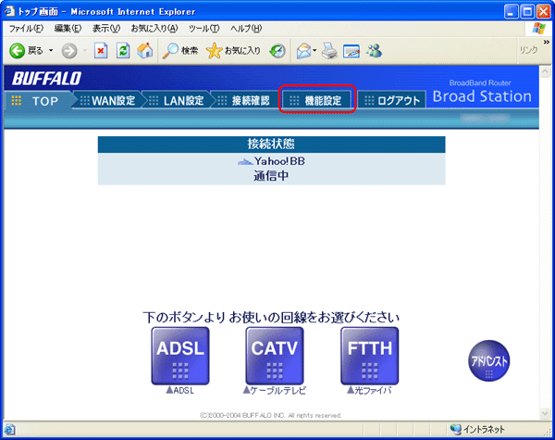The width and height of the screenshot is (555, 440).
Task: Click the ▲ADSL caption
Action: (180, 390)
